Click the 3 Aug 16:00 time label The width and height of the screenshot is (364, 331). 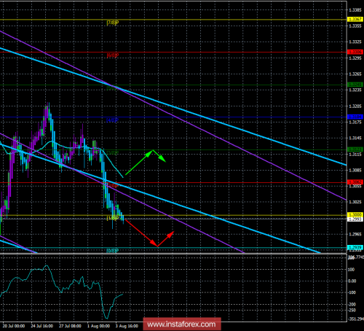[127, 326]
